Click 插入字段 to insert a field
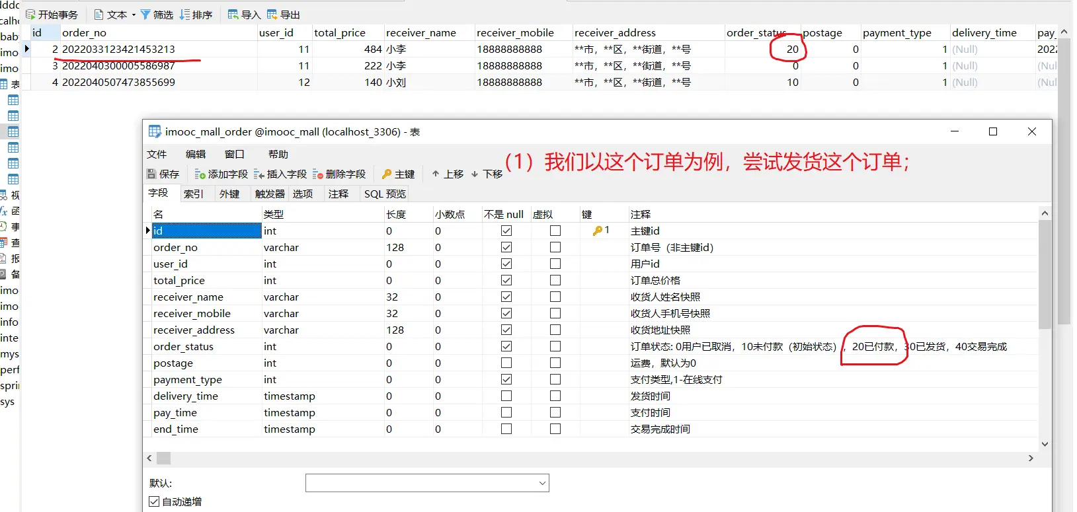1077x512 pixels. pos(280,174)
